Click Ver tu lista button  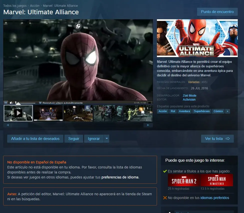(217, 139)
